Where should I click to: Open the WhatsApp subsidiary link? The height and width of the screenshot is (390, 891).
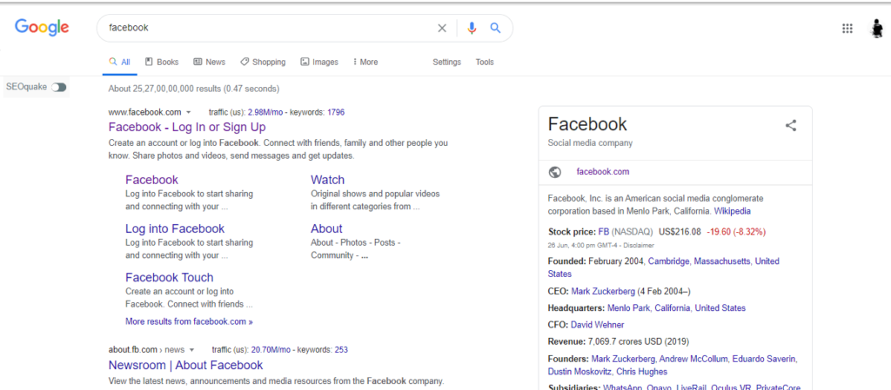click(623, 387)
